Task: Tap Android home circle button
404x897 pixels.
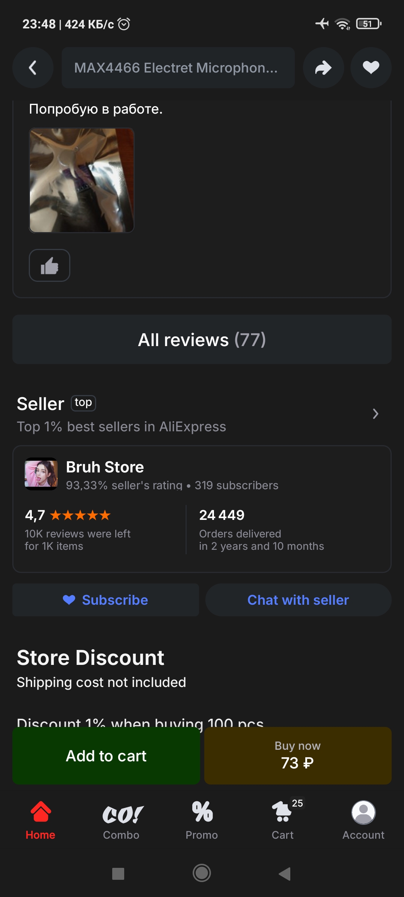Action: click(x=202, y=873)
